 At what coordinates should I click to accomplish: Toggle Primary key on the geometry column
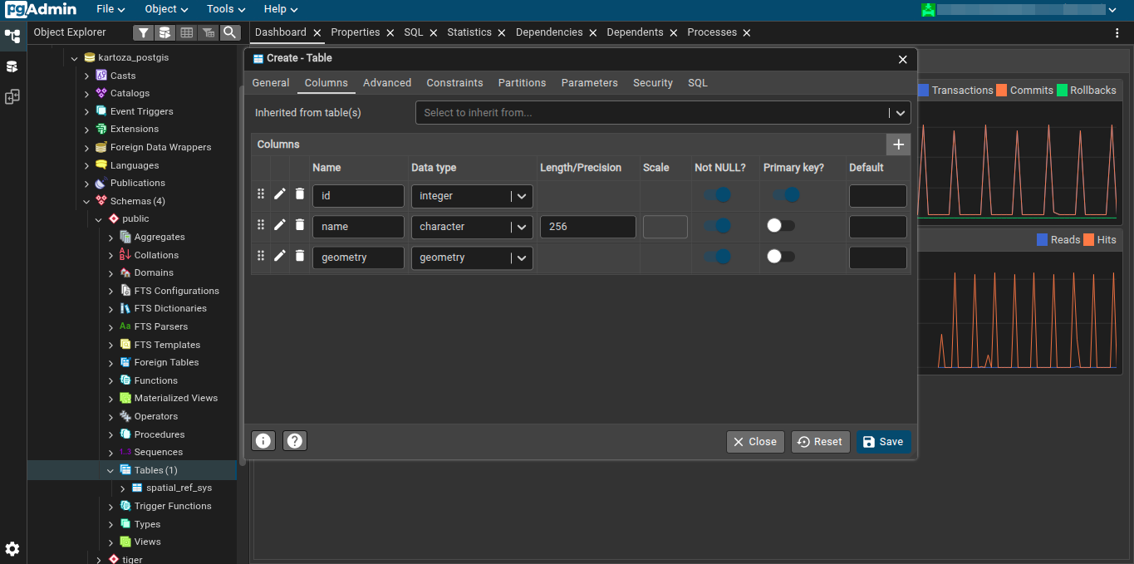click(x=781, y=256)
